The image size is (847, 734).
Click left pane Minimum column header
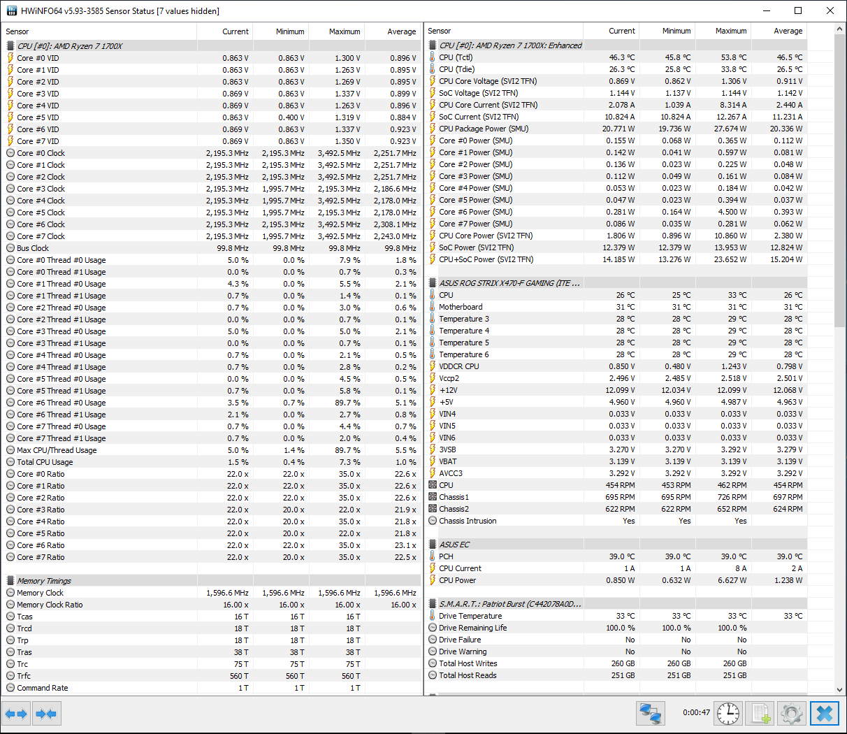[x=281, y=31]
